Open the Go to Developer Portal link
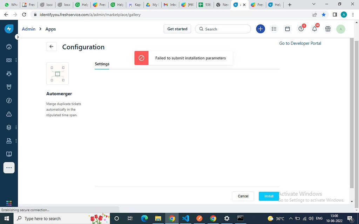The height and width of the screenshot is (224, 359). pos(300,43)
